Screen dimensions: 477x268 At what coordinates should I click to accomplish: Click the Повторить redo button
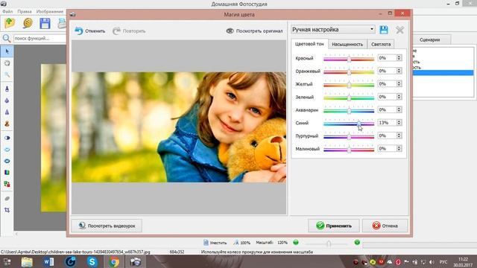pyautogui.click(x=129, y=31)
